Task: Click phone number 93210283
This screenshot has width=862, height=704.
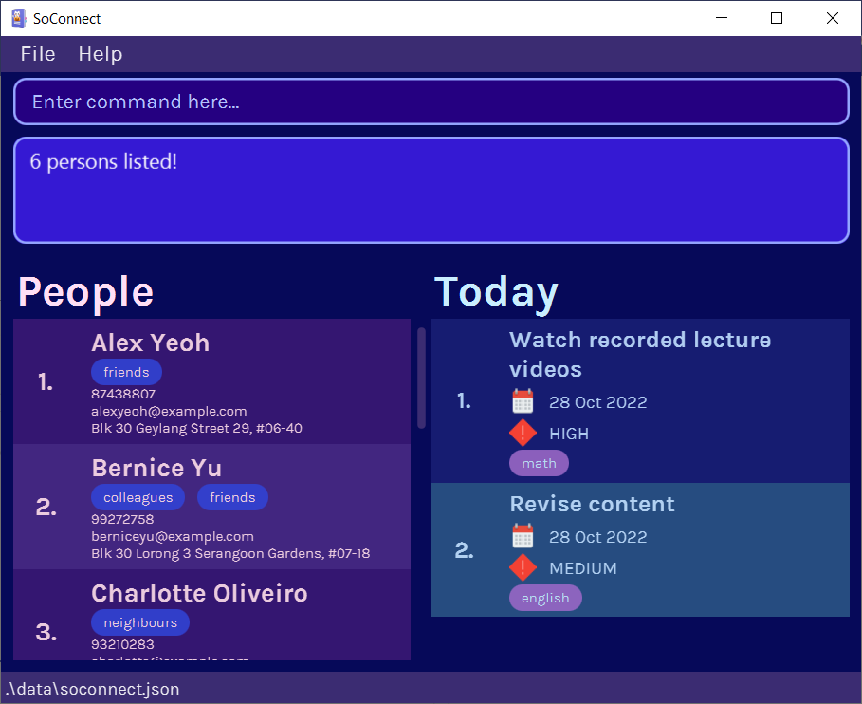Action: click(122, 644)
